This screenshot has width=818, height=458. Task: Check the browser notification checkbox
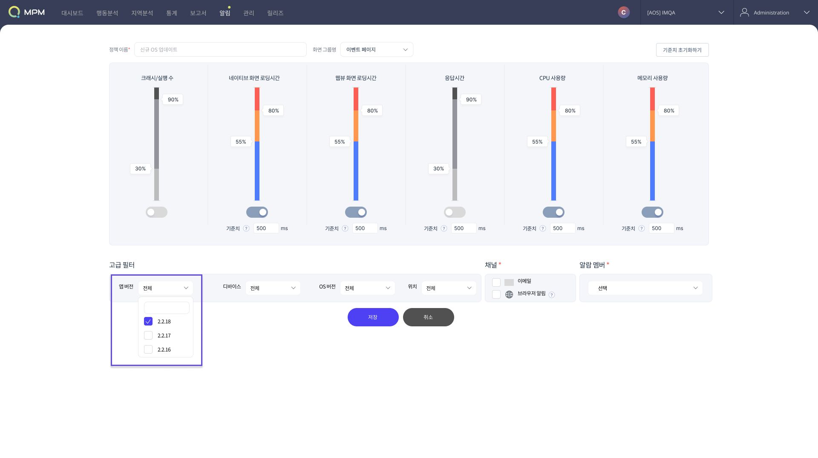[496, 294]
